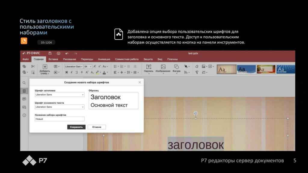The image size is (308, 173).
Task: Click the info icon in left sidebar
Action: pos(24,115)
